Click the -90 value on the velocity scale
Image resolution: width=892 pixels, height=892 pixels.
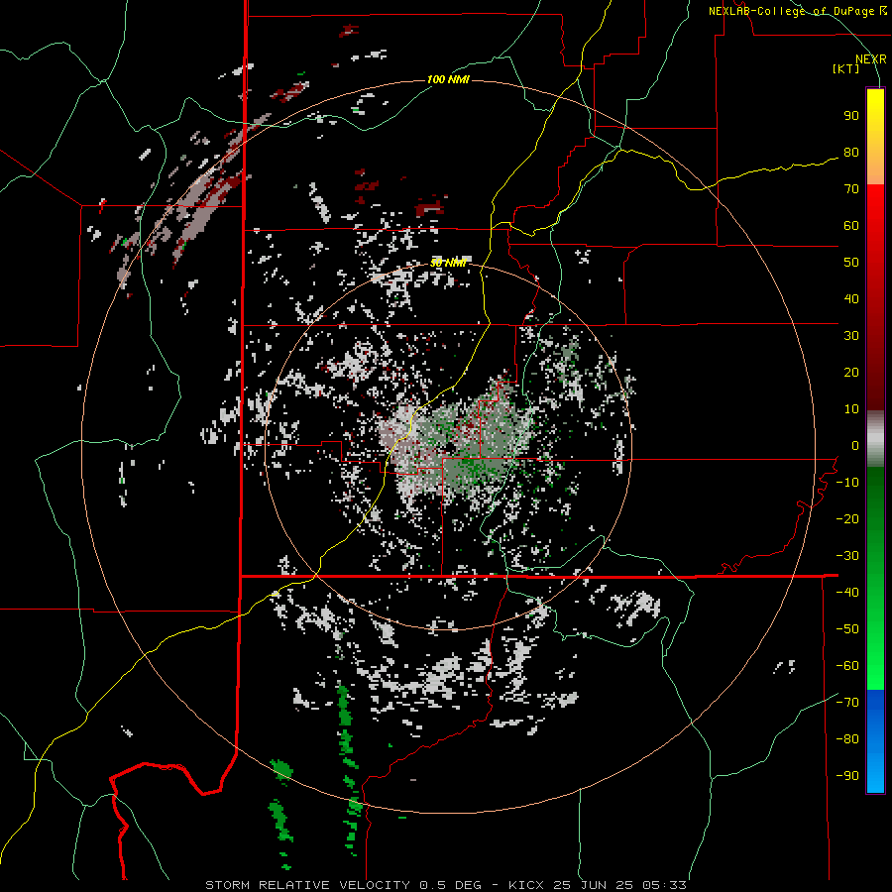click(847, 776)
